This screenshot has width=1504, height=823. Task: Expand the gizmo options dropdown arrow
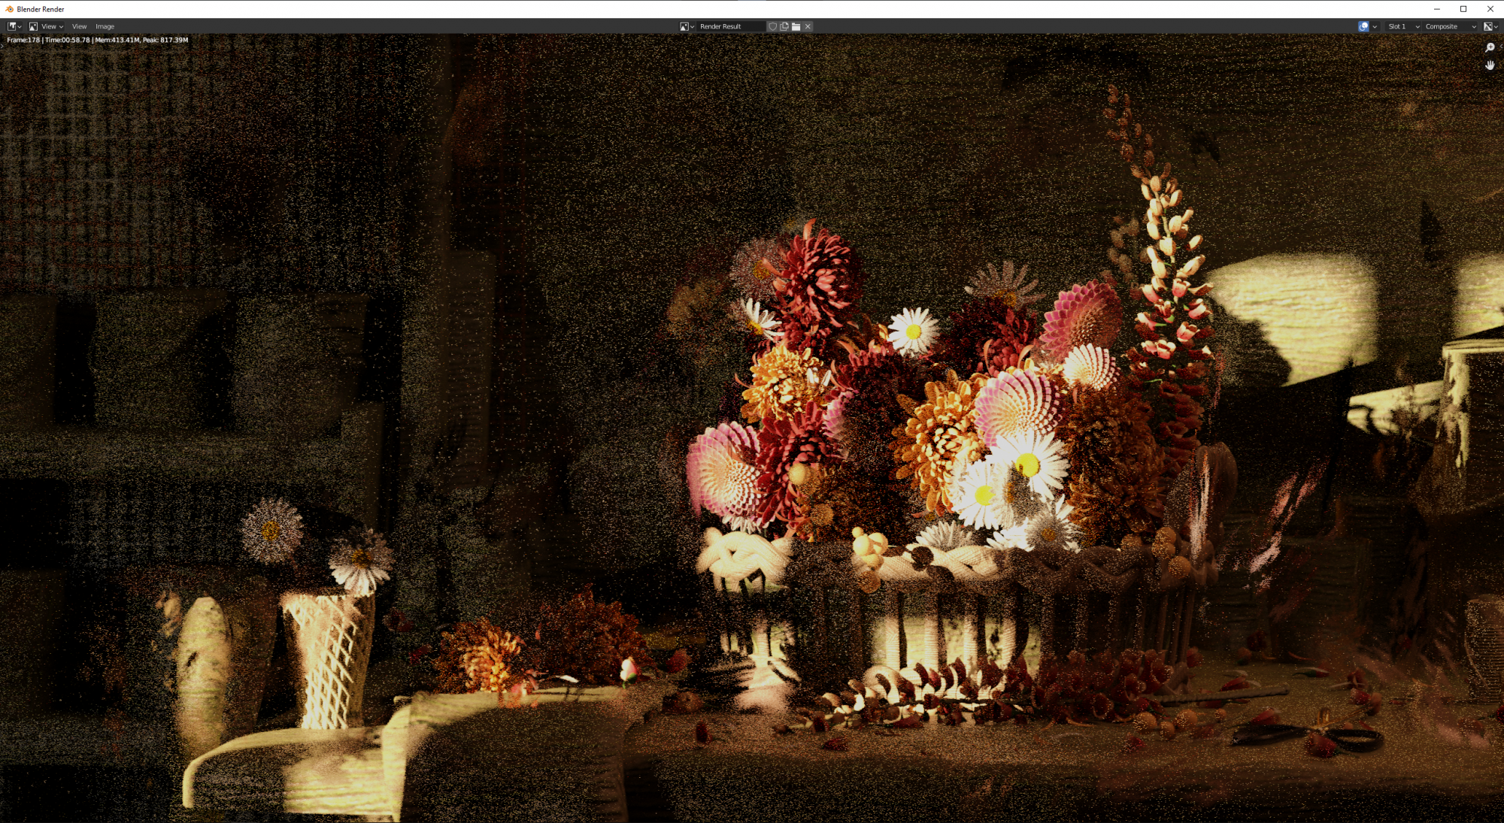click(1375, 26)
